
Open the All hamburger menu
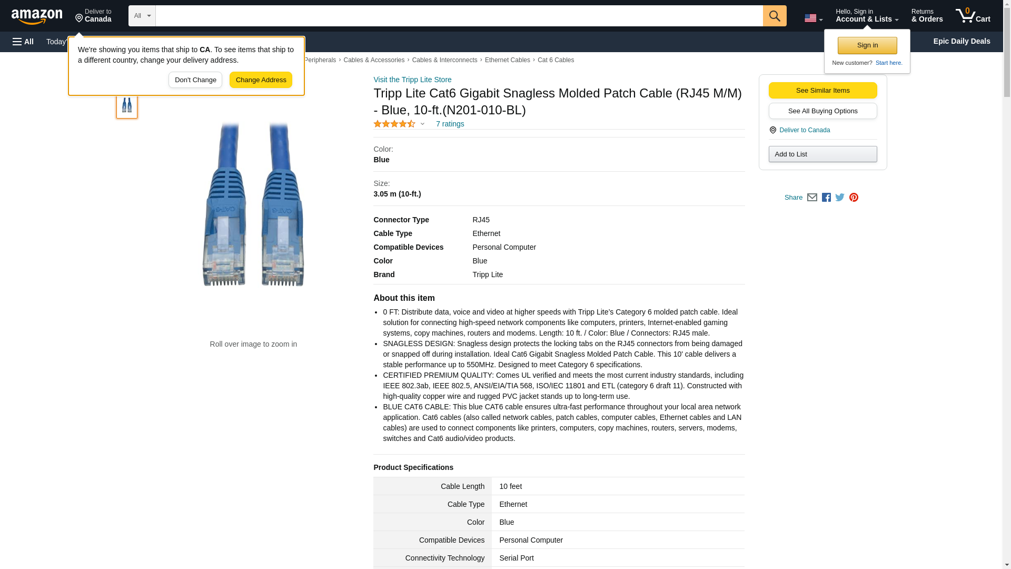[x=23, y=42]
